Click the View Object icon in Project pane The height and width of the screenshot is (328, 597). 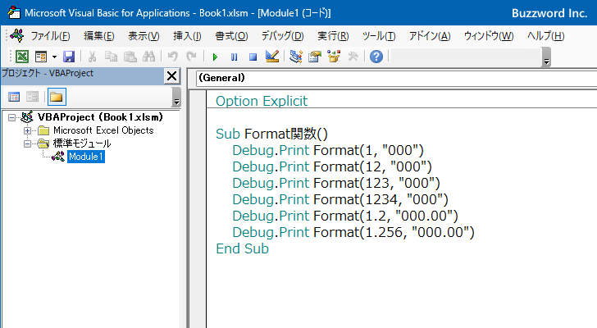pos(32,97)
